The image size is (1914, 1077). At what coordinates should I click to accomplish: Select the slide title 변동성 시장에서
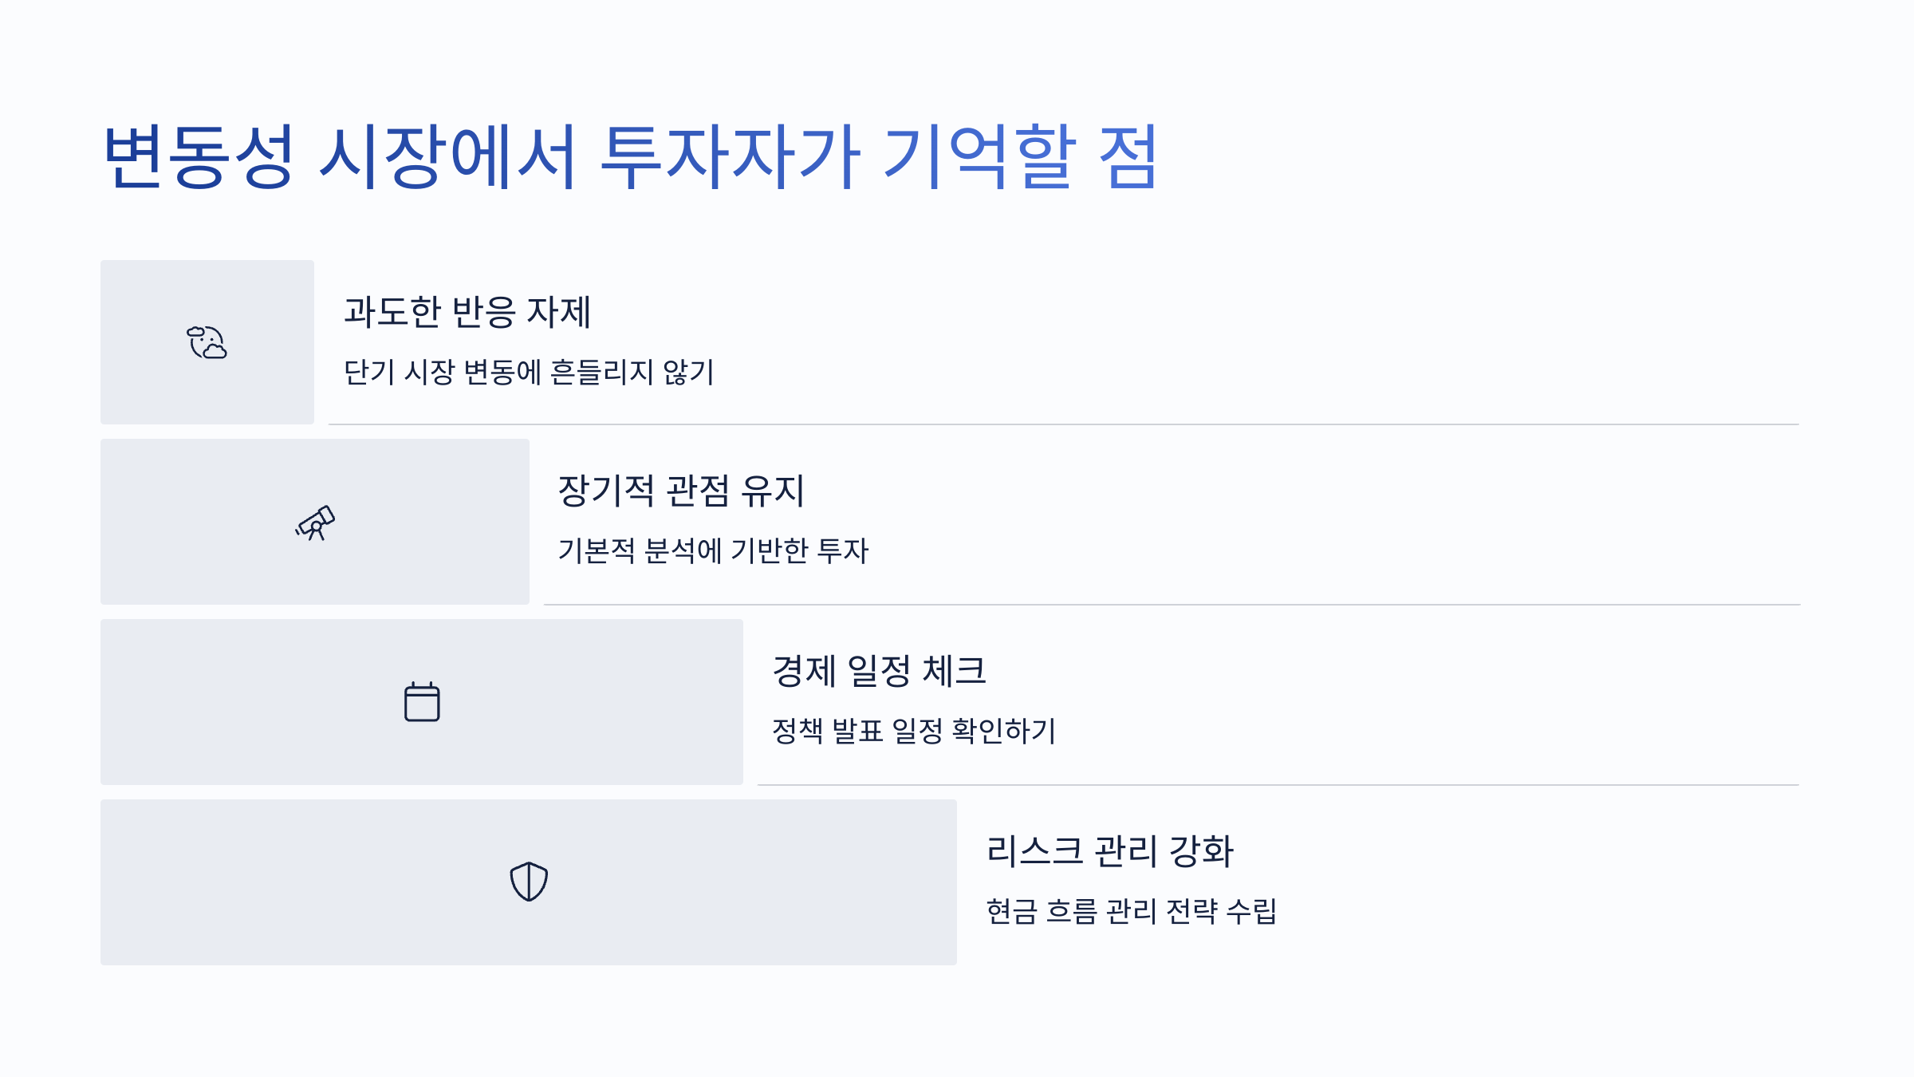(340, 156)
